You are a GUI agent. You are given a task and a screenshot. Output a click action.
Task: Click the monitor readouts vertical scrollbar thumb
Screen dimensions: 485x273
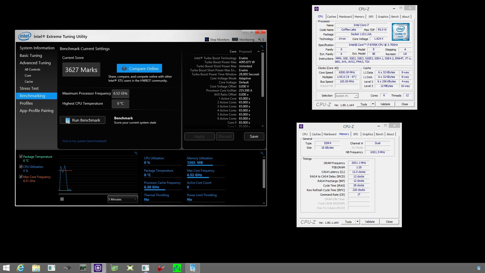pyautogui.click(x=264, y=174)
